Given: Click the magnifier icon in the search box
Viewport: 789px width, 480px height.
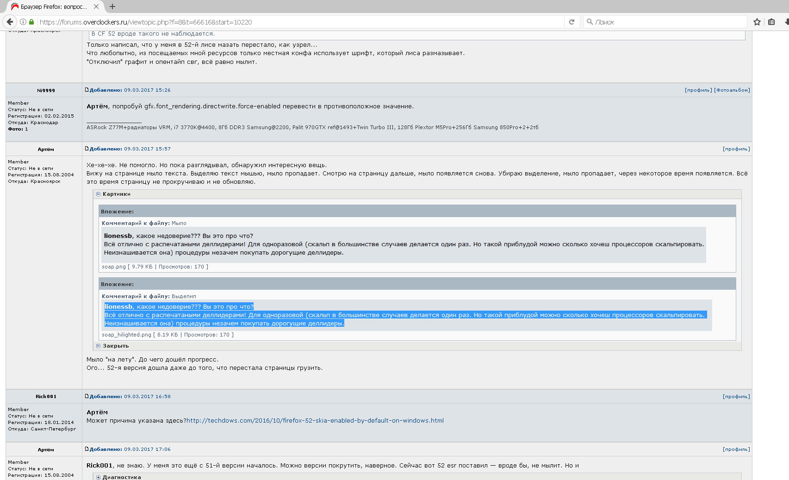Looking at the screenshot, I should tap(590, 22).
